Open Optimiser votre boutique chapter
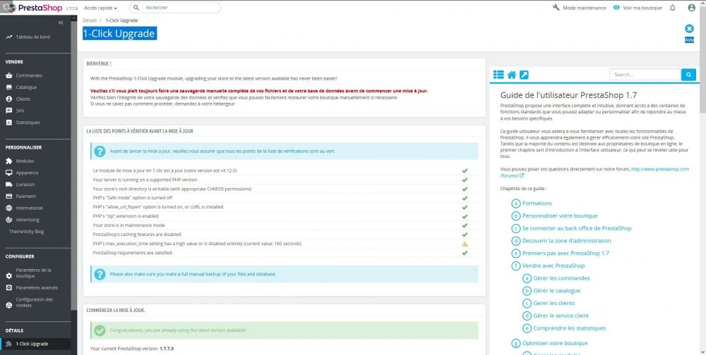 pyautogui.click(x=555, y=343)
